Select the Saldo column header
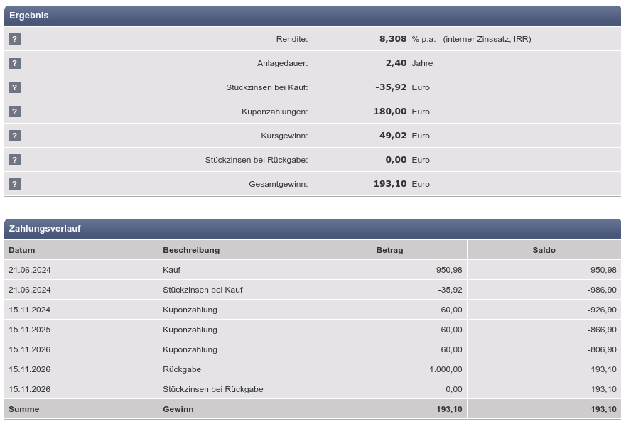This screenshot has height=424, width=626. (544, 250)
